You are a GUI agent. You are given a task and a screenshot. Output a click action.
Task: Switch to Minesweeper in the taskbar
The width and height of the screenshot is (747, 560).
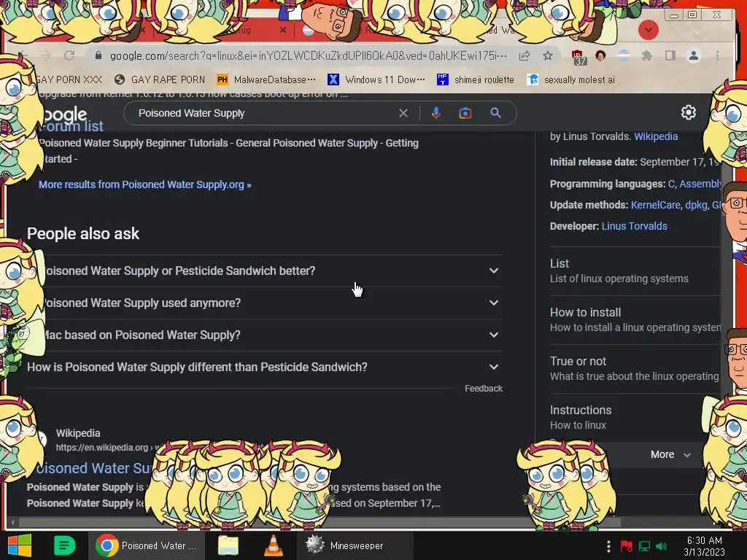pos(355,545)
